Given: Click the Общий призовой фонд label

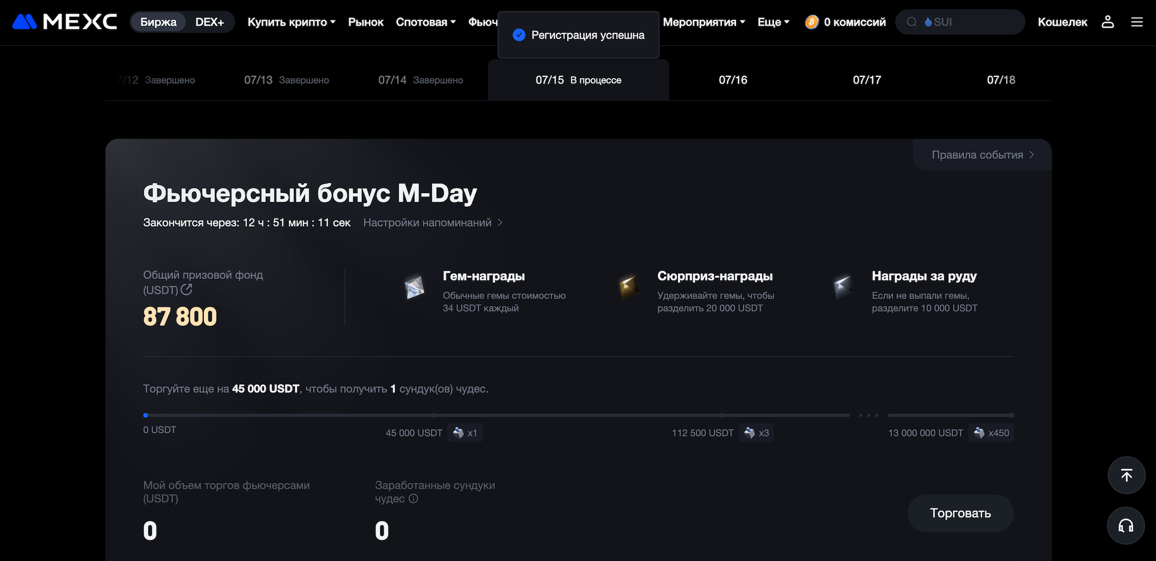Looking at the screenshot, I should click(203, 282).
